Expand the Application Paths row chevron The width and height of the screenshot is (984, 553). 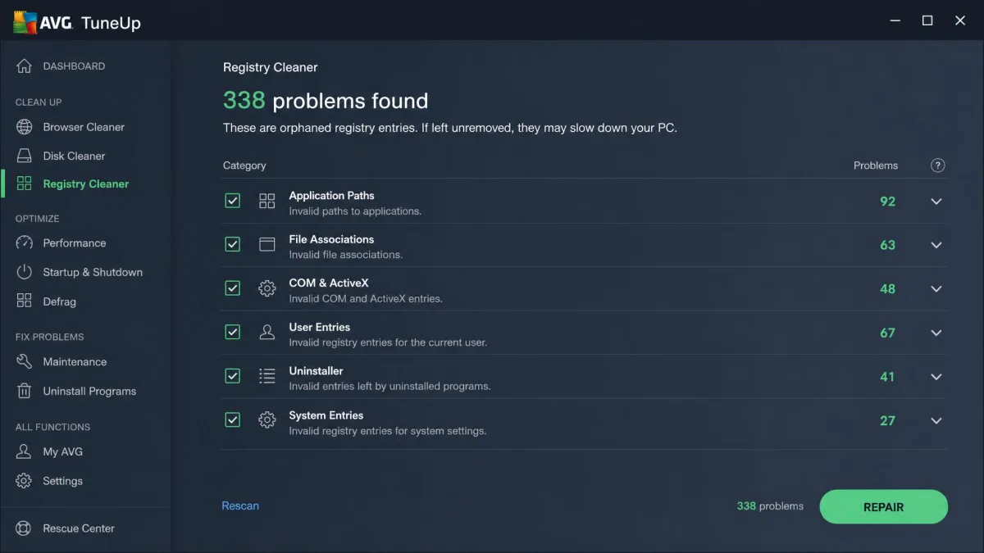click(936, 202)
